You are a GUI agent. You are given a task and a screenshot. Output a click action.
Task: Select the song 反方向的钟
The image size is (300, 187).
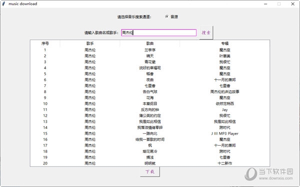pyautogui.click(x=150, y=110)
